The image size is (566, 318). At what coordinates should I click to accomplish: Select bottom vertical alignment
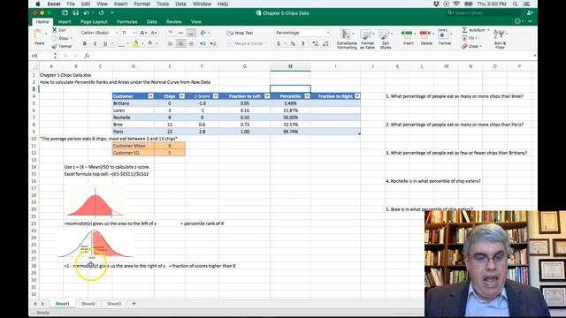(191, 33)
